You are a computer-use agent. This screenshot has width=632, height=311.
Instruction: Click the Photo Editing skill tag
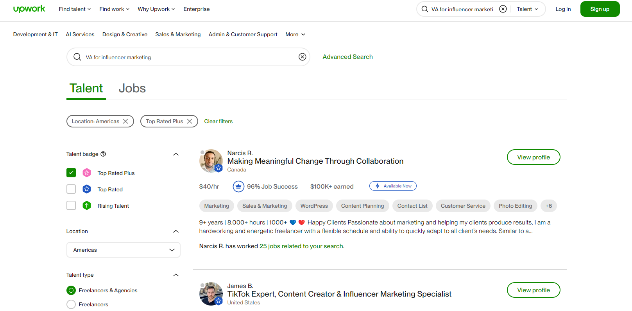[516, 206]
